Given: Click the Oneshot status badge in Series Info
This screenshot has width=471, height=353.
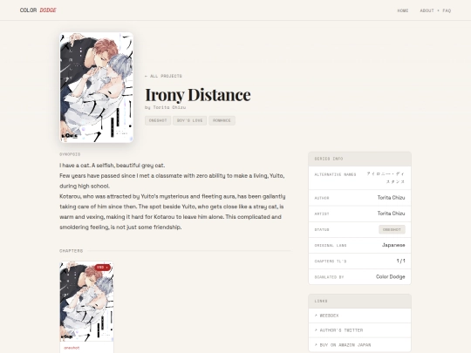Looking at the screenshot, I should tap(392, 229).
